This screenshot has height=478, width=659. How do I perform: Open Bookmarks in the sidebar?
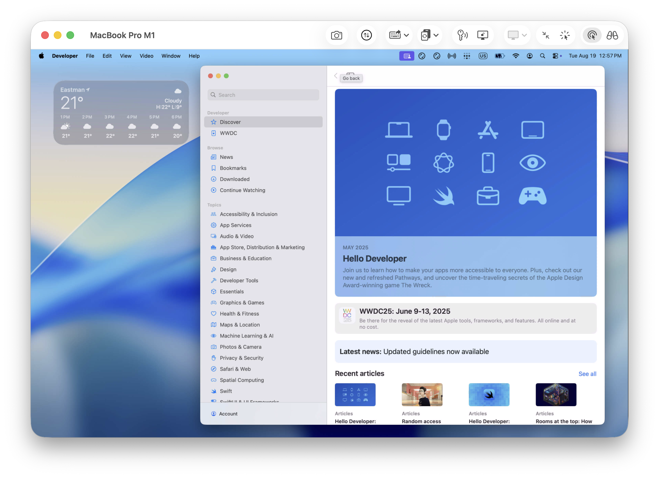click(x=263, y=168)
